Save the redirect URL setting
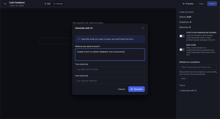Image resolution: width=220 pixels, height=119 pixels. [x=183, y=79]
